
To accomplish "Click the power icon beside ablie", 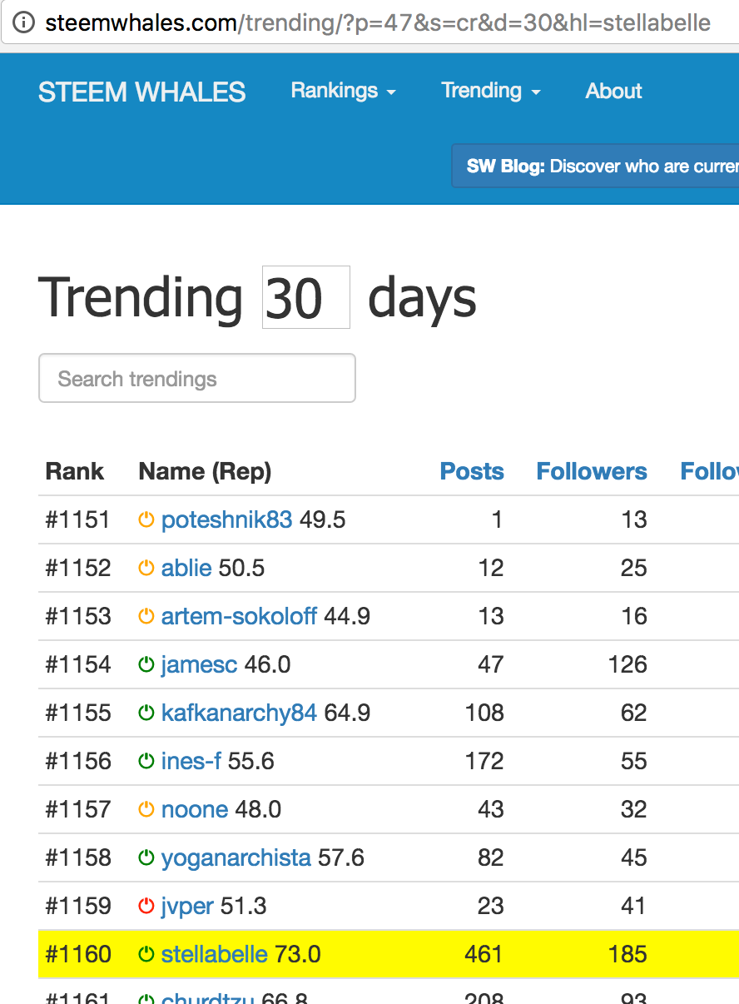I will tap(146, 569).
